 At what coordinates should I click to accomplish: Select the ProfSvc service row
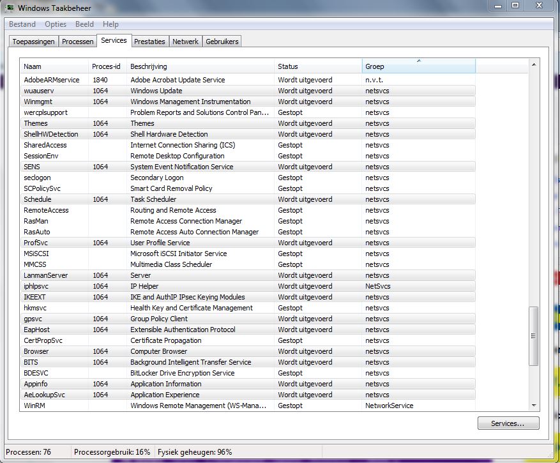click(248, 243)
